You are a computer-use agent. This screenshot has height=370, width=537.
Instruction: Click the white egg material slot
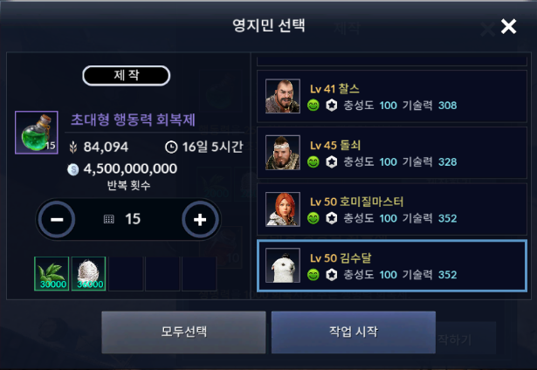(88, 273)
